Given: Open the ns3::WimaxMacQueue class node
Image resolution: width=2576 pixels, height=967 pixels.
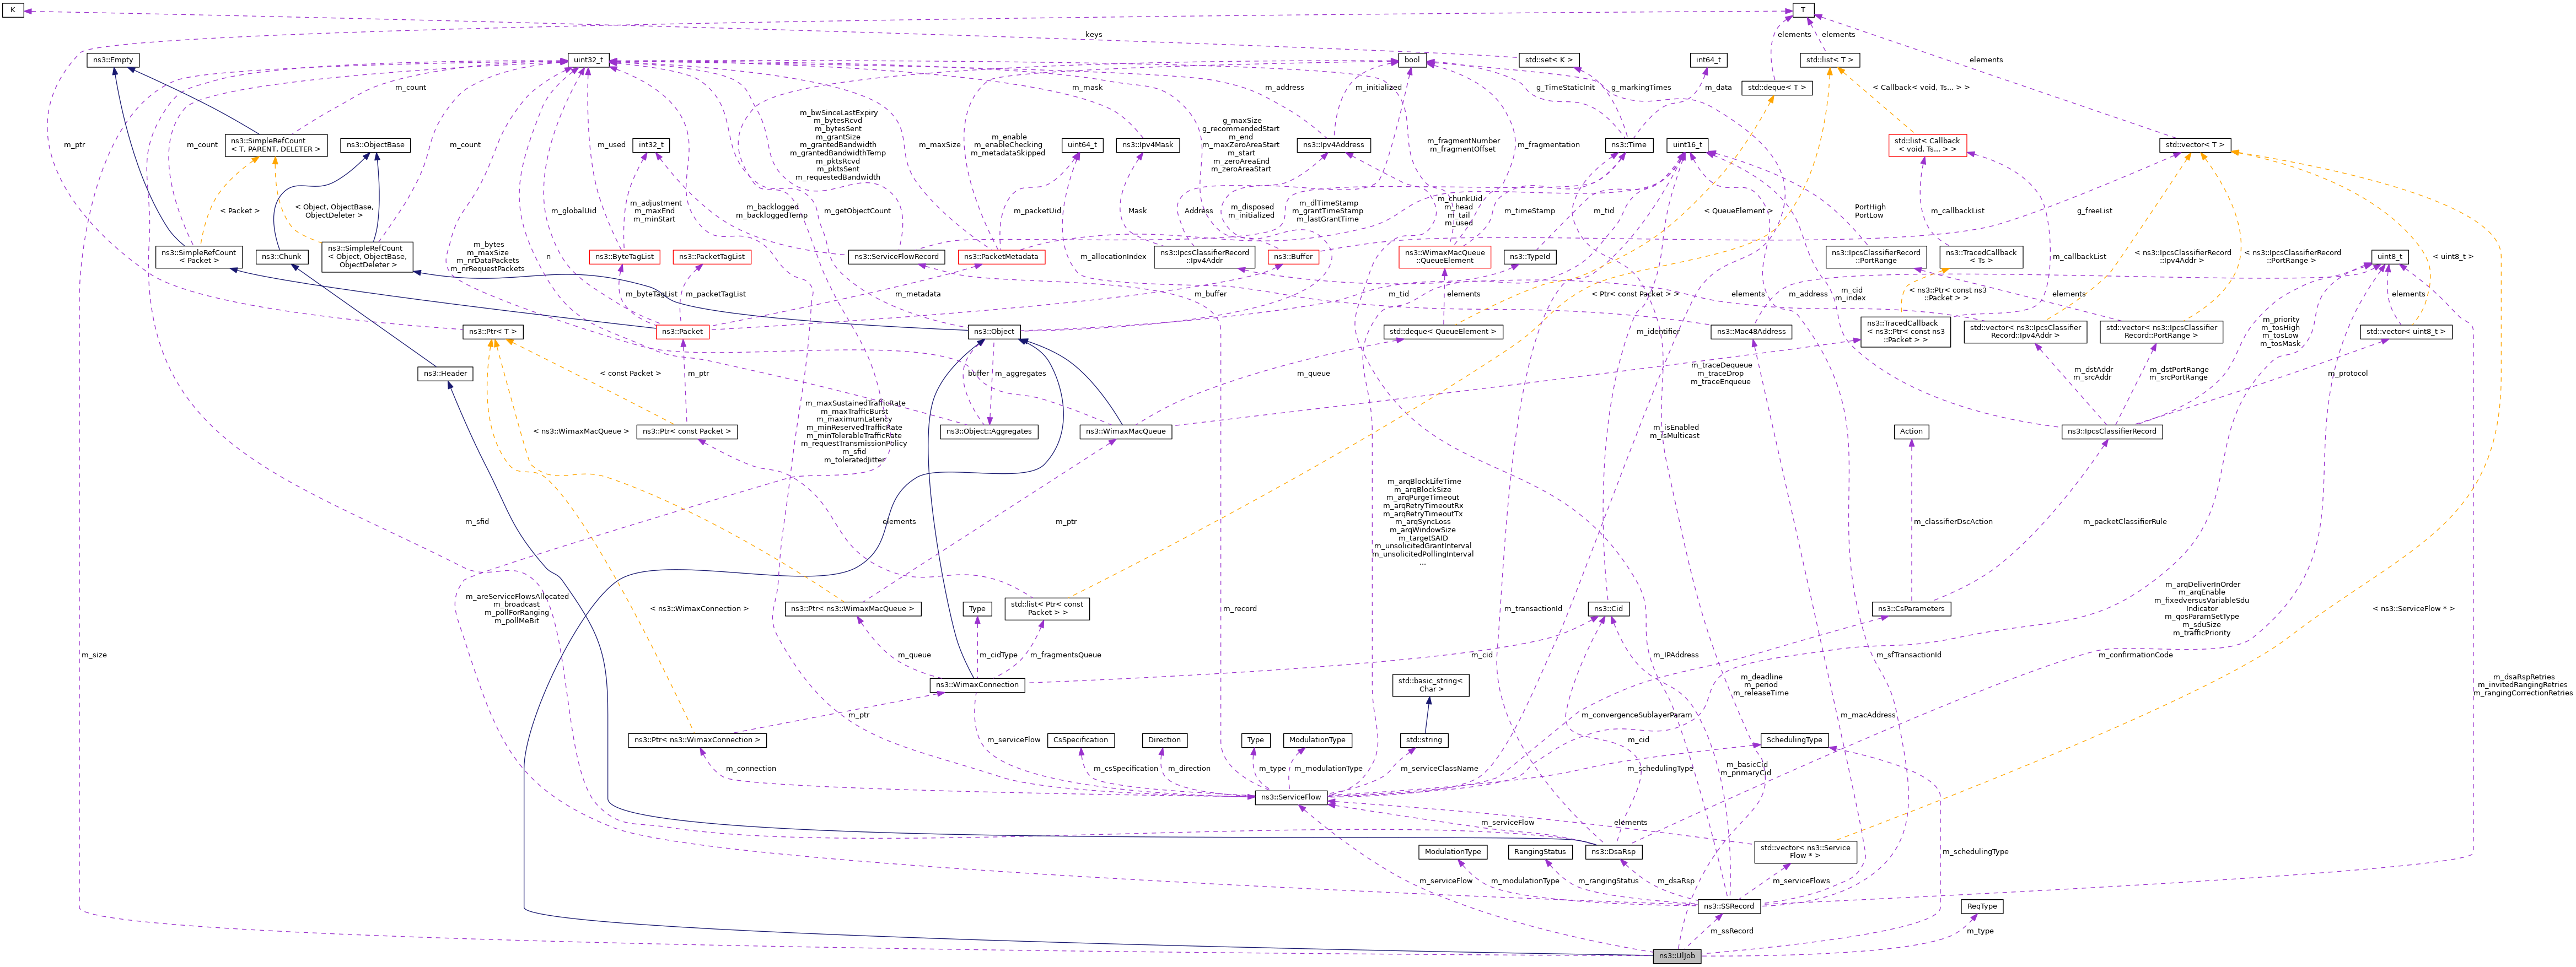Looking at the screenshot, I should tap(1125, 431).
